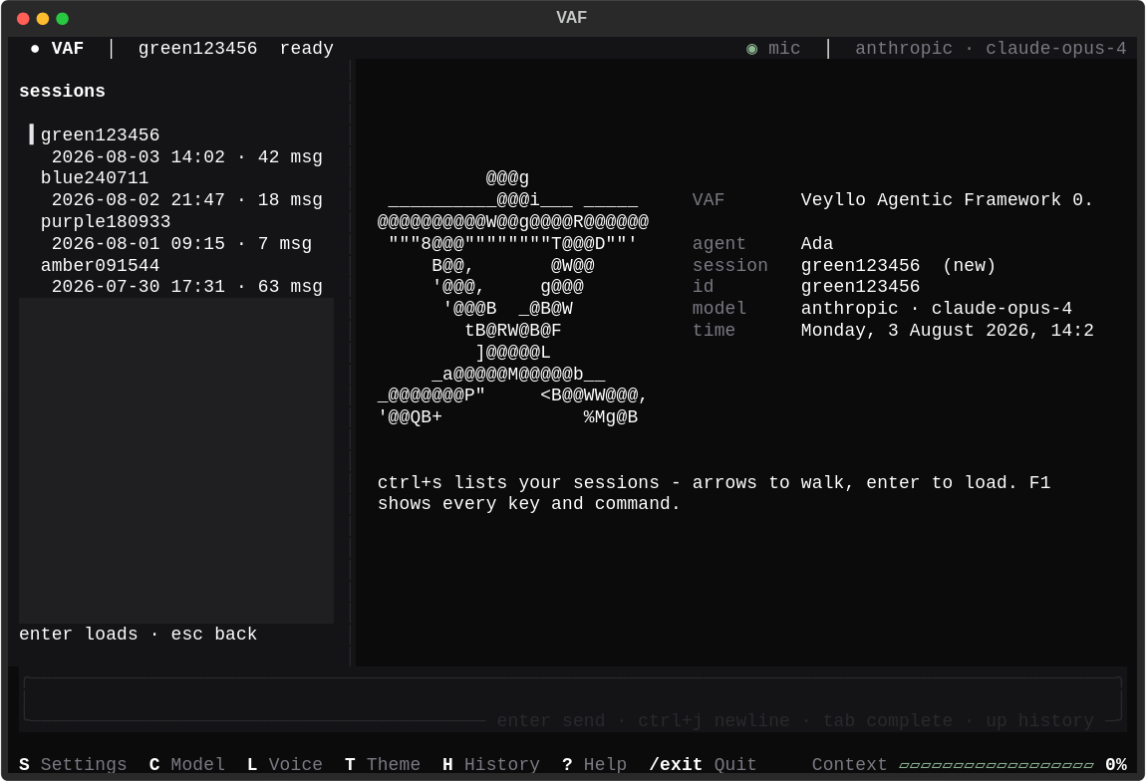
Task: Click the 0% context value
Action: (x=1116, y=764)
